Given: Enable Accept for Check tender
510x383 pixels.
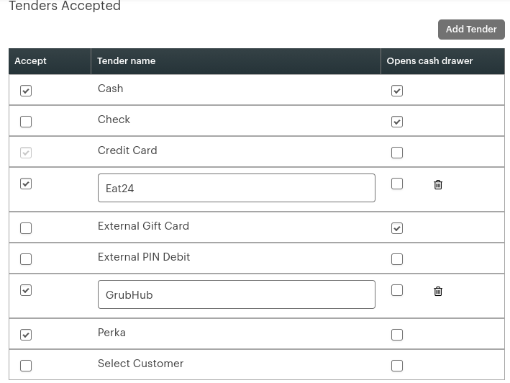Looking at the screenshot, I should tap(26, 122).
